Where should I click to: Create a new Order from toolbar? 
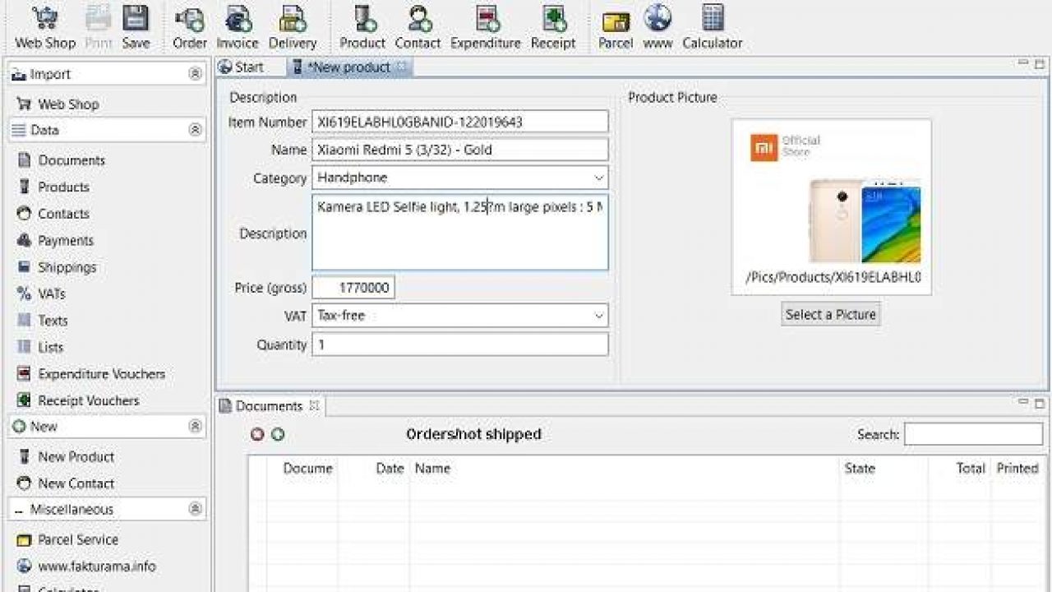click(x=190, y=26)
